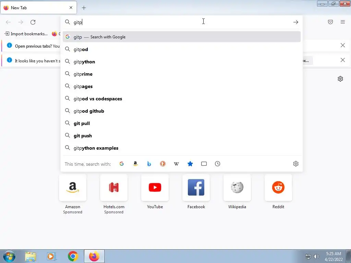Search with Bing one-off icon

tap(149, 164)
